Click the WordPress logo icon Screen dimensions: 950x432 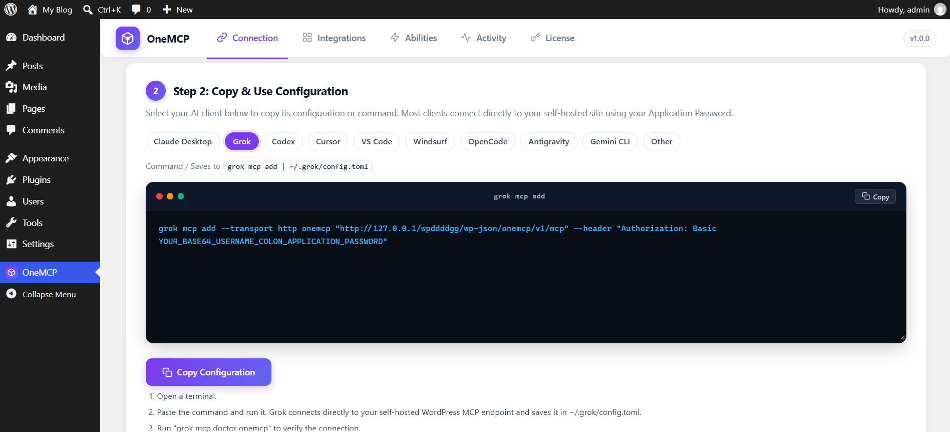11,10
